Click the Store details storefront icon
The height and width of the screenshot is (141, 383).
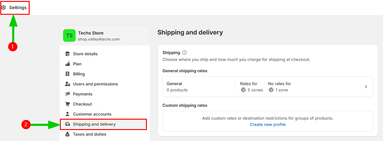tap(67, 54)
